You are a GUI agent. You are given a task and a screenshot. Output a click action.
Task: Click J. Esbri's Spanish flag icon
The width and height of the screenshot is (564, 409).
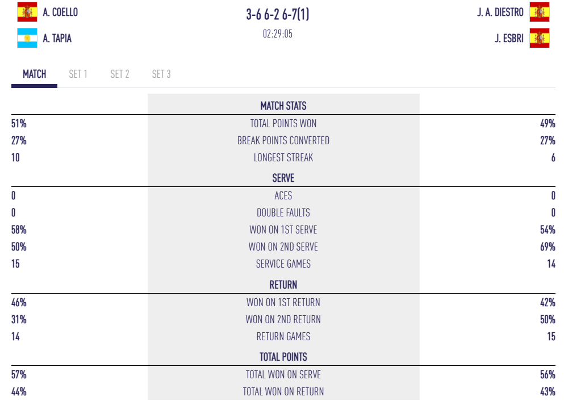pos(539,39)
